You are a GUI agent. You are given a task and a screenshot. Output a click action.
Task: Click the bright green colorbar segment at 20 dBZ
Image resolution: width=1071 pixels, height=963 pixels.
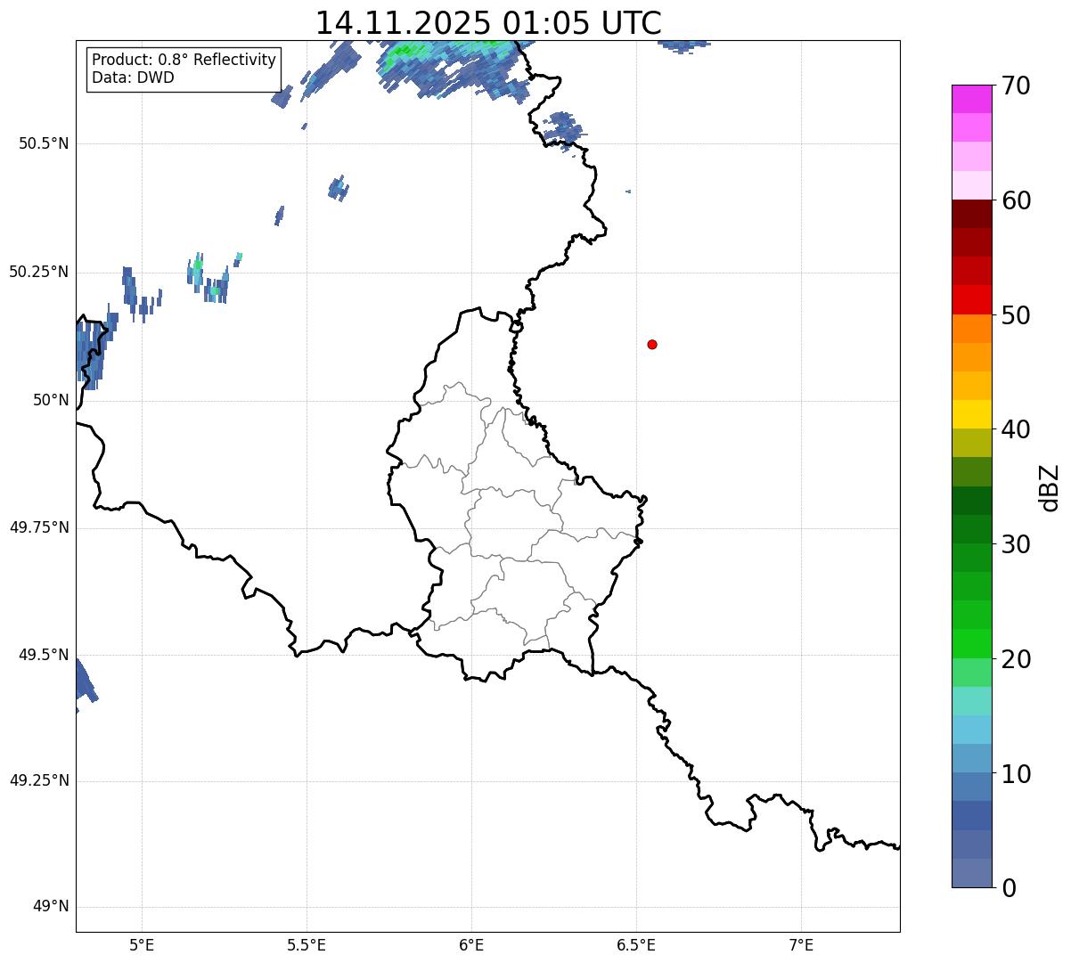click(971, 644)
